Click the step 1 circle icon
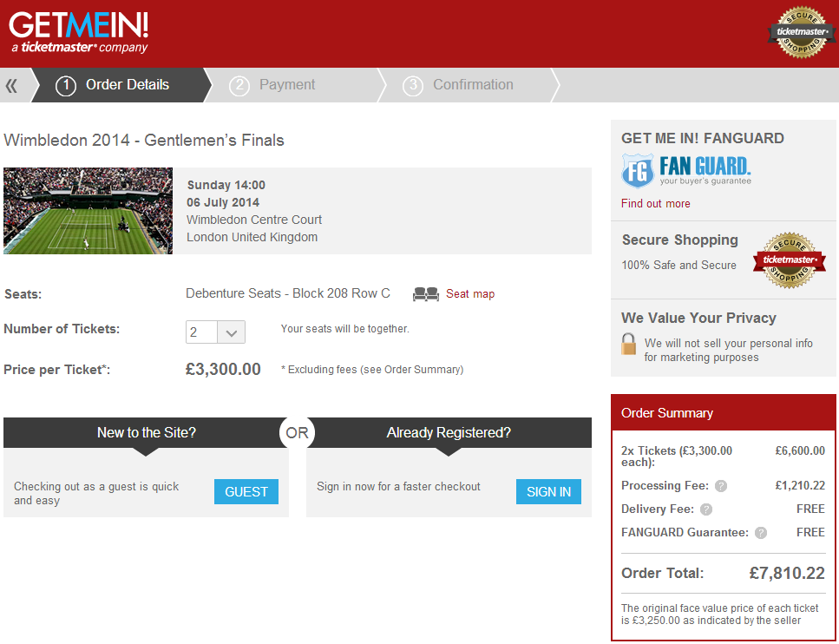Viewport: 839px width, 644px height. pyautogui.click(x=66, y=85)
